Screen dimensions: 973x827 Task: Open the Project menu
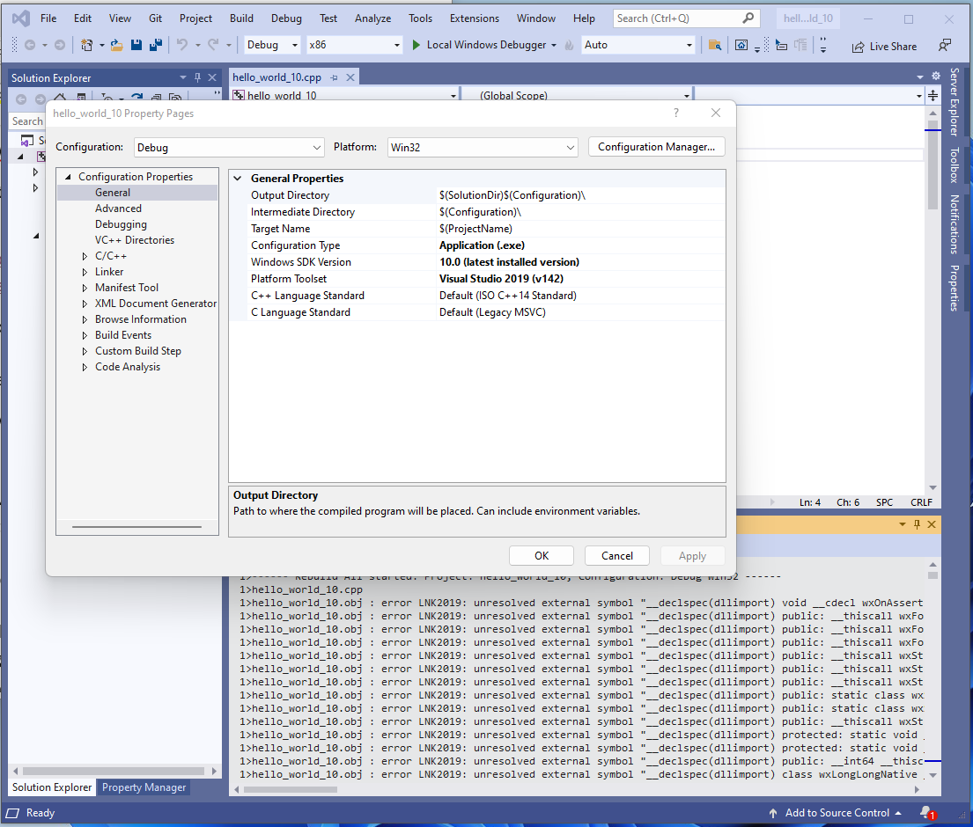(x=195, y=18)
